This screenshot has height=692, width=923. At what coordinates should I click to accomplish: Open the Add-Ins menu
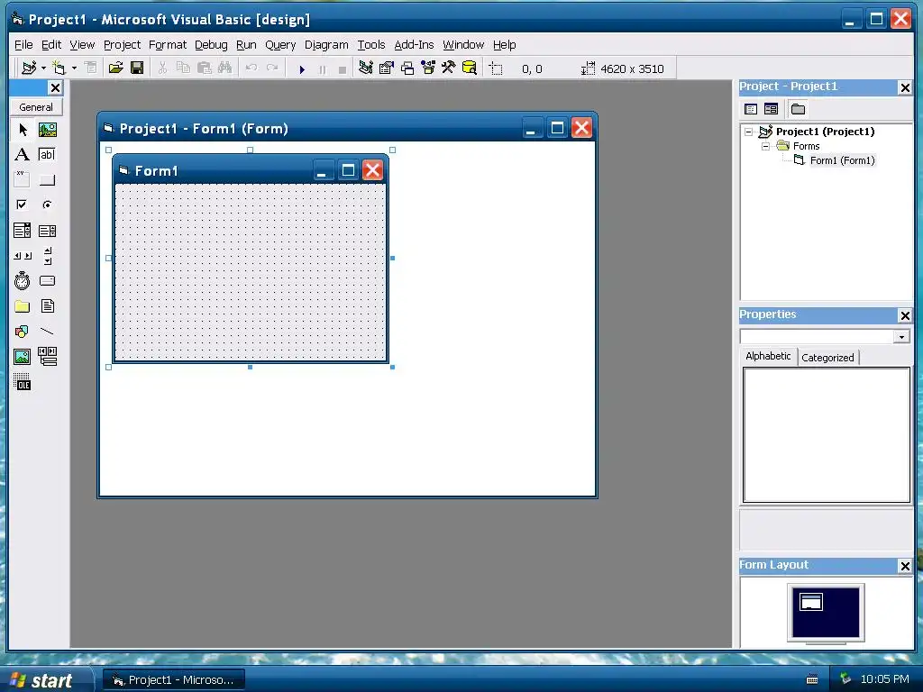(414, 45)
